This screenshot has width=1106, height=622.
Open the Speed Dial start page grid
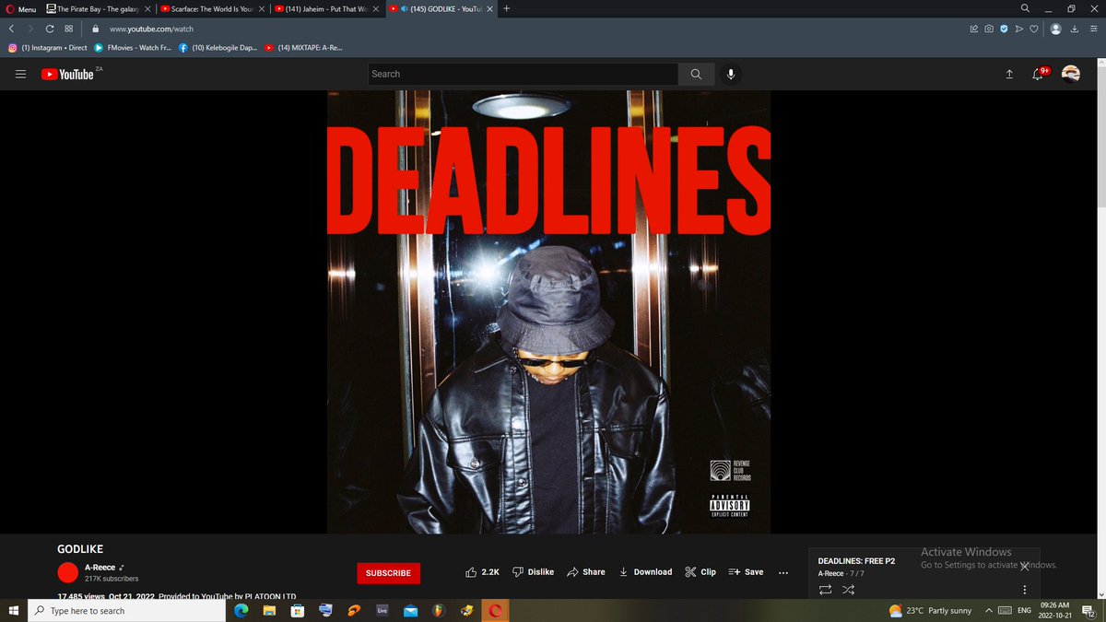tap(68, 29)
